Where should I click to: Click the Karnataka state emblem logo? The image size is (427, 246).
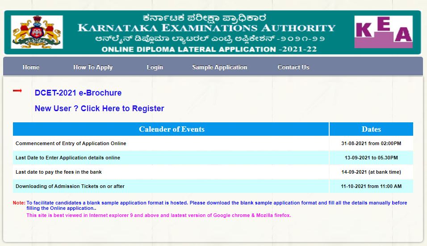pyautogui.click(x=37, y=32)
